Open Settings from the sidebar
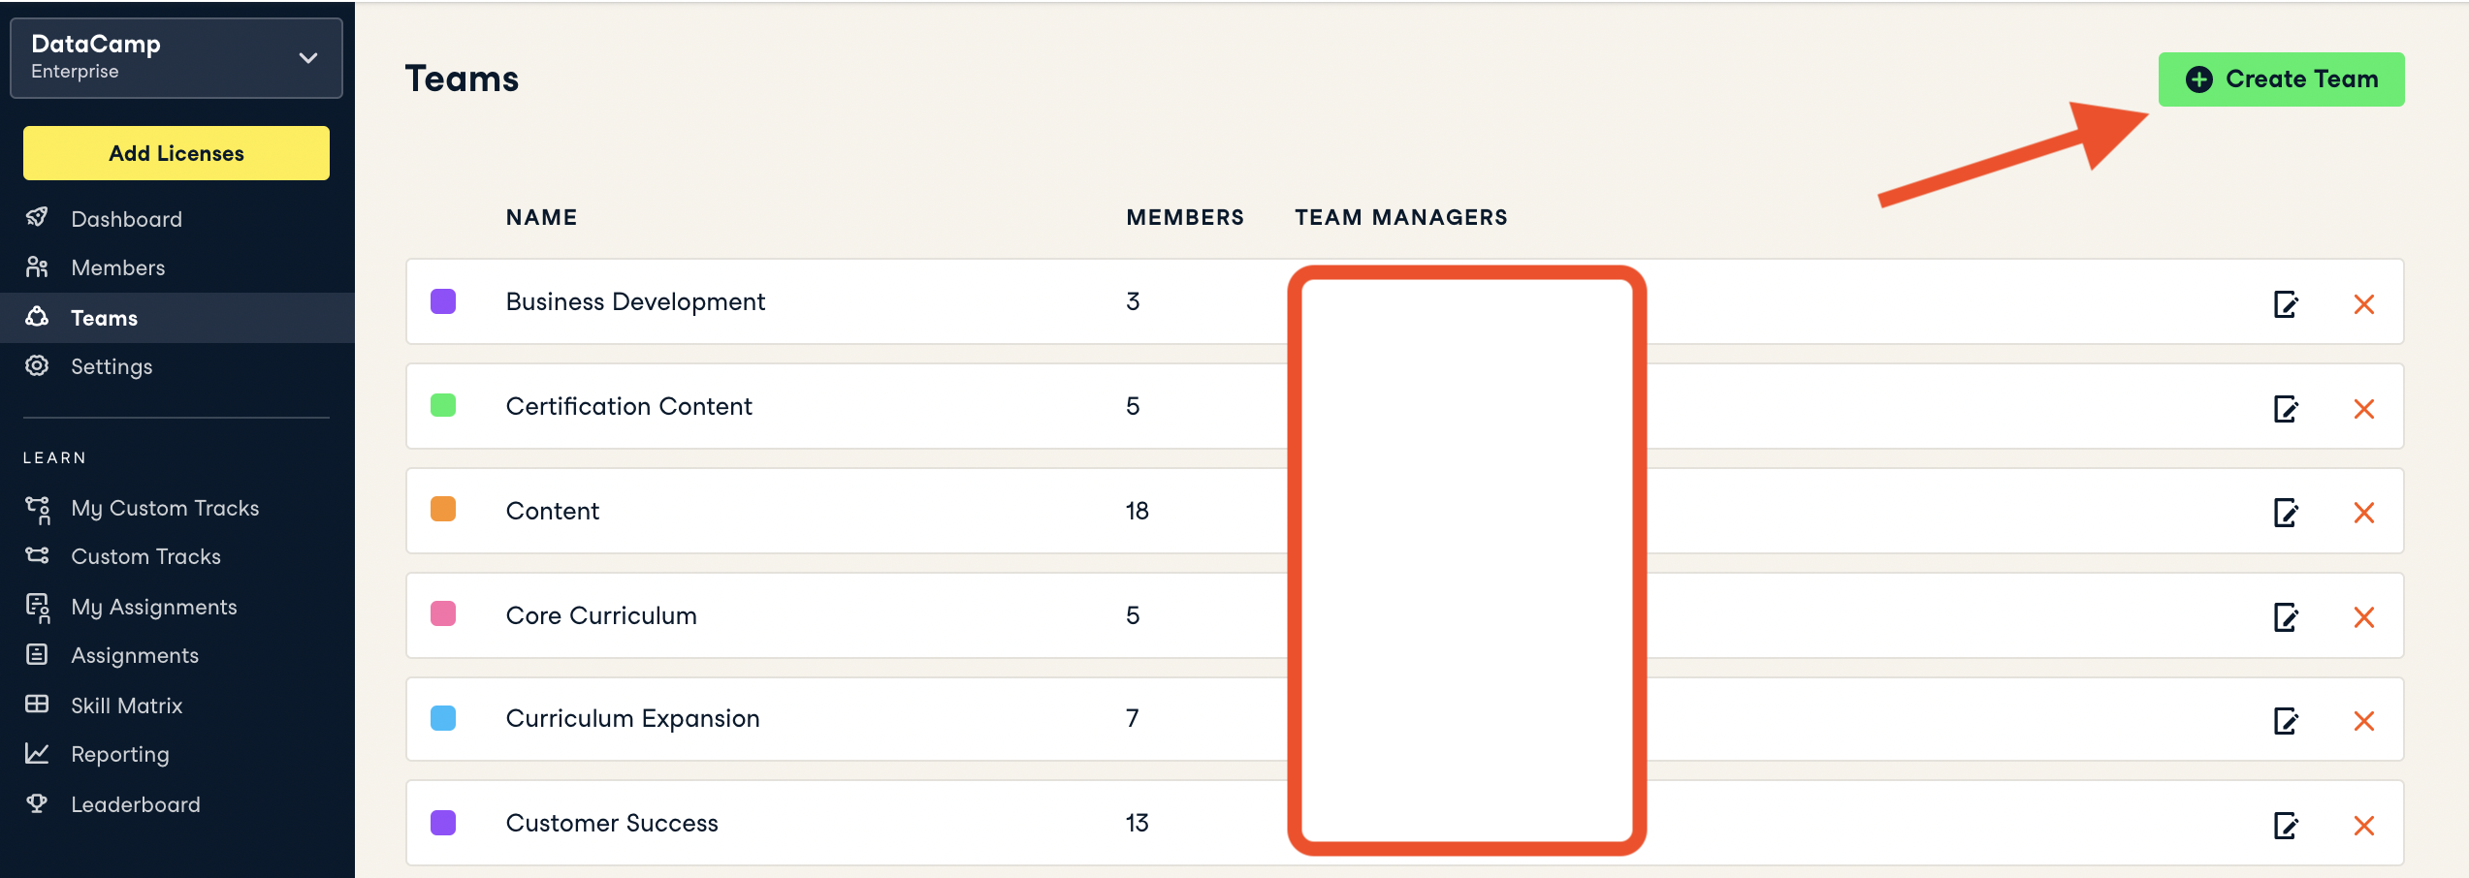Viewport: 2469px width, 878px height. click(112, 366)
